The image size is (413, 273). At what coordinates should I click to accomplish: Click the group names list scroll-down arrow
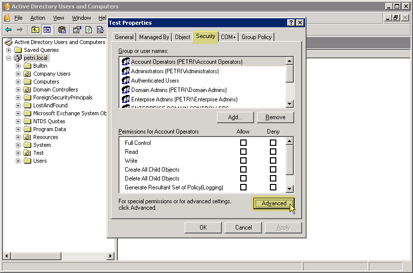(290, 104)
